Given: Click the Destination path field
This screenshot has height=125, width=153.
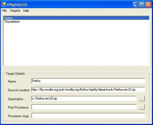Looking at the screenshot, I should tap(84, 98).
